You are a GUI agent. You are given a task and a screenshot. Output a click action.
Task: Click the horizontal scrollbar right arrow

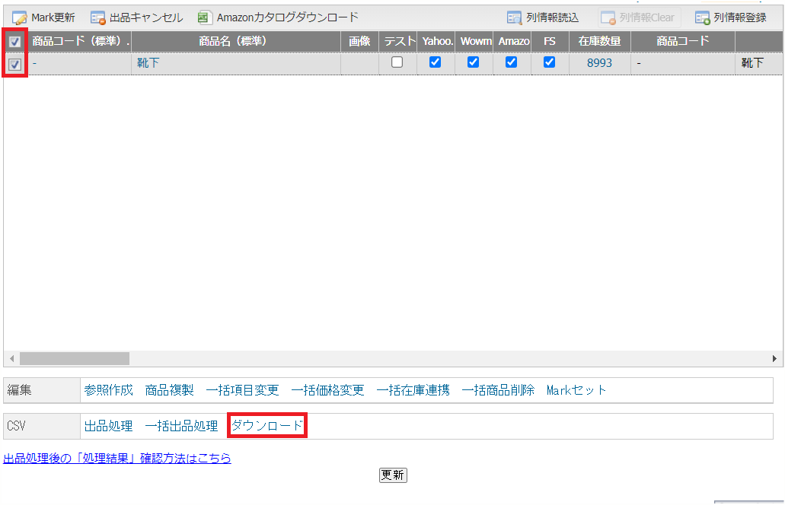[x=774, y=358]
